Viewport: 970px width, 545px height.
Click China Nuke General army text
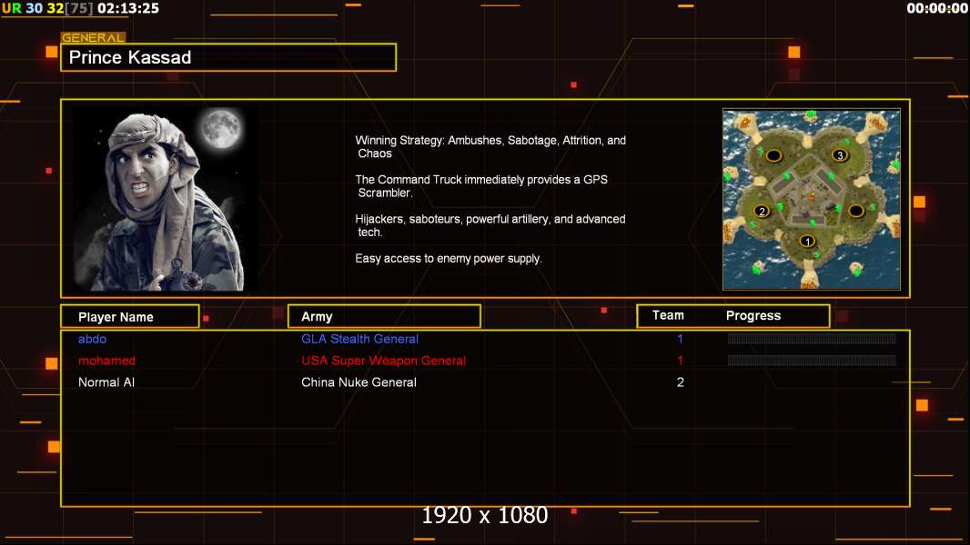(x=359, y=382)
